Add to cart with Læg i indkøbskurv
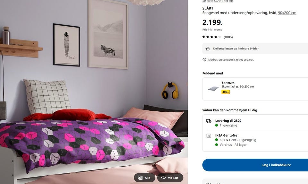308x184 pixels. tap(255, 165)
